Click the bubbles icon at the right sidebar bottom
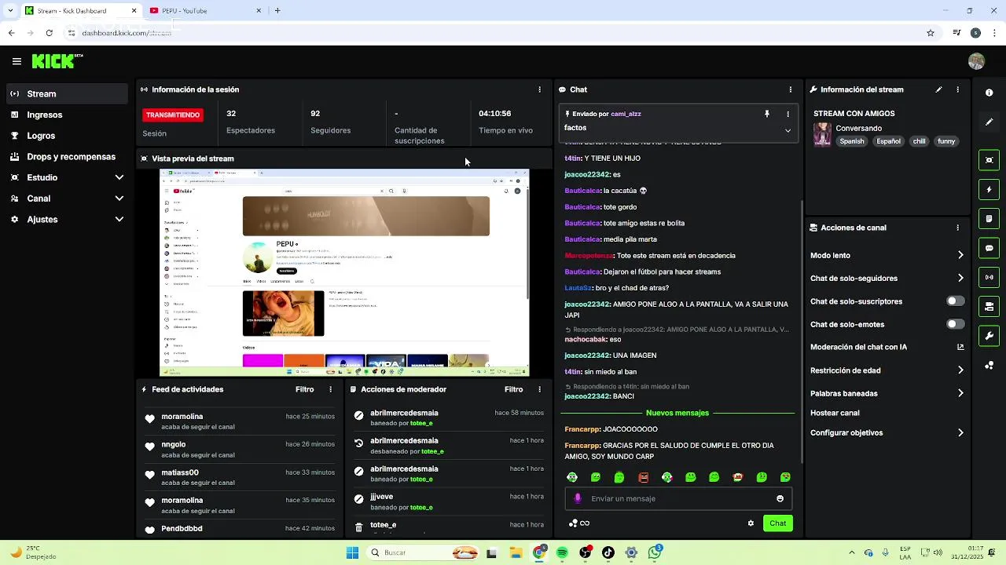 click(989, 365)
